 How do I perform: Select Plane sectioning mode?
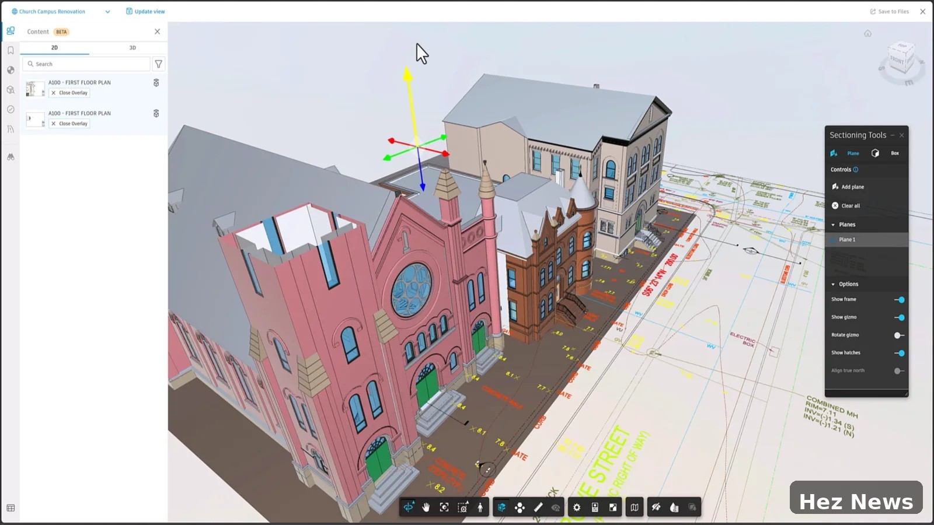(x=845, y=153)
